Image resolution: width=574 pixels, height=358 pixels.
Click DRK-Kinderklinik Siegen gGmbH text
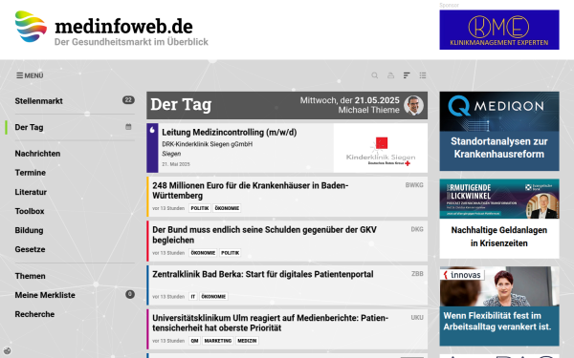208,144
